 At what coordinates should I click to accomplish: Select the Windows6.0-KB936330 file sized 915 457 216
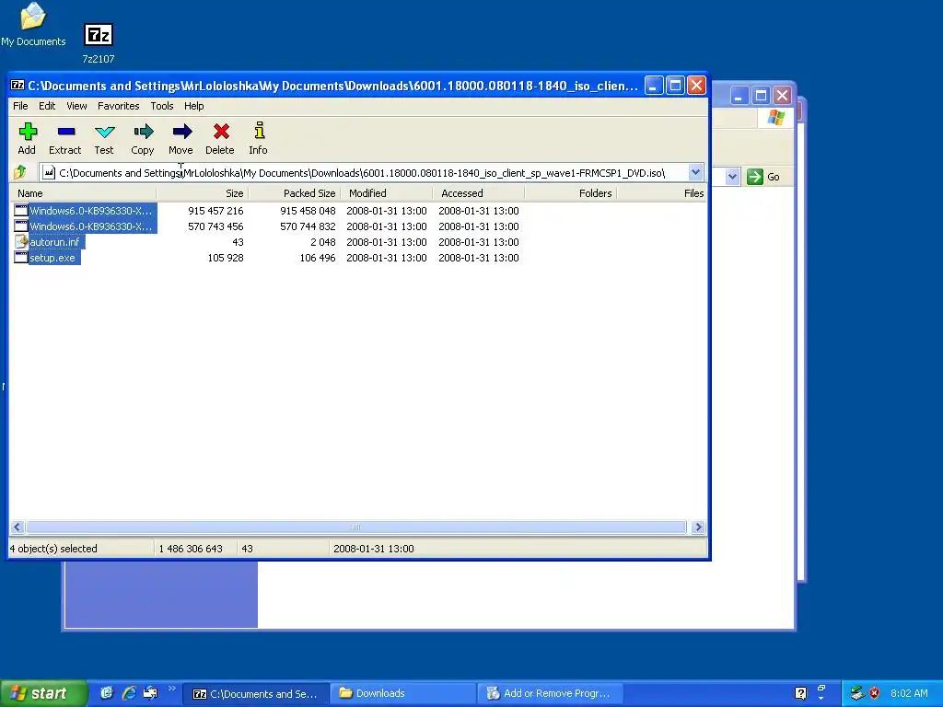pos(91,211)
